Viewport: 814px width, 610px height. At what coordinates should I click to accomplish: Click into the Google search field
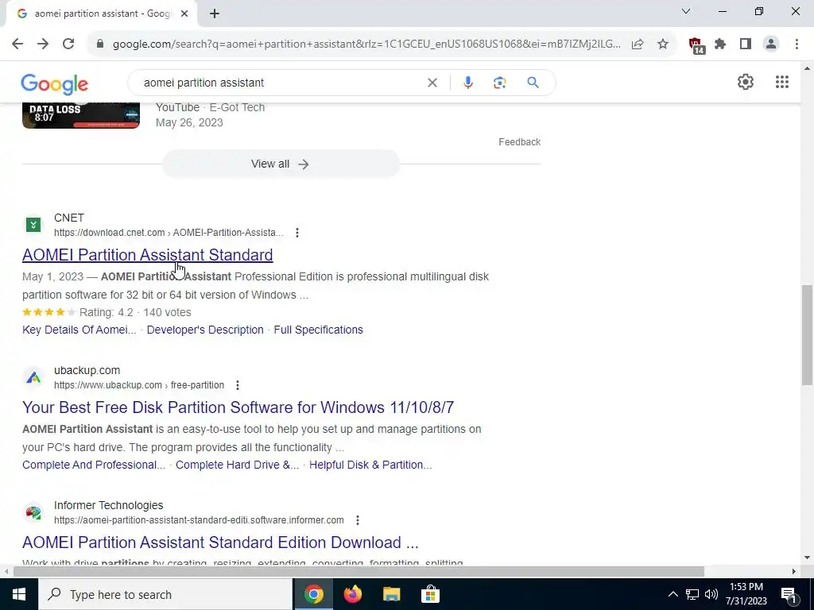pos(281,83)
